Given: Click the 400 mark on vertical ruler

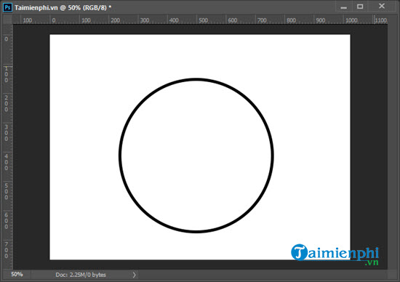Looking at the screenshot, I should [x=7, y=162].
